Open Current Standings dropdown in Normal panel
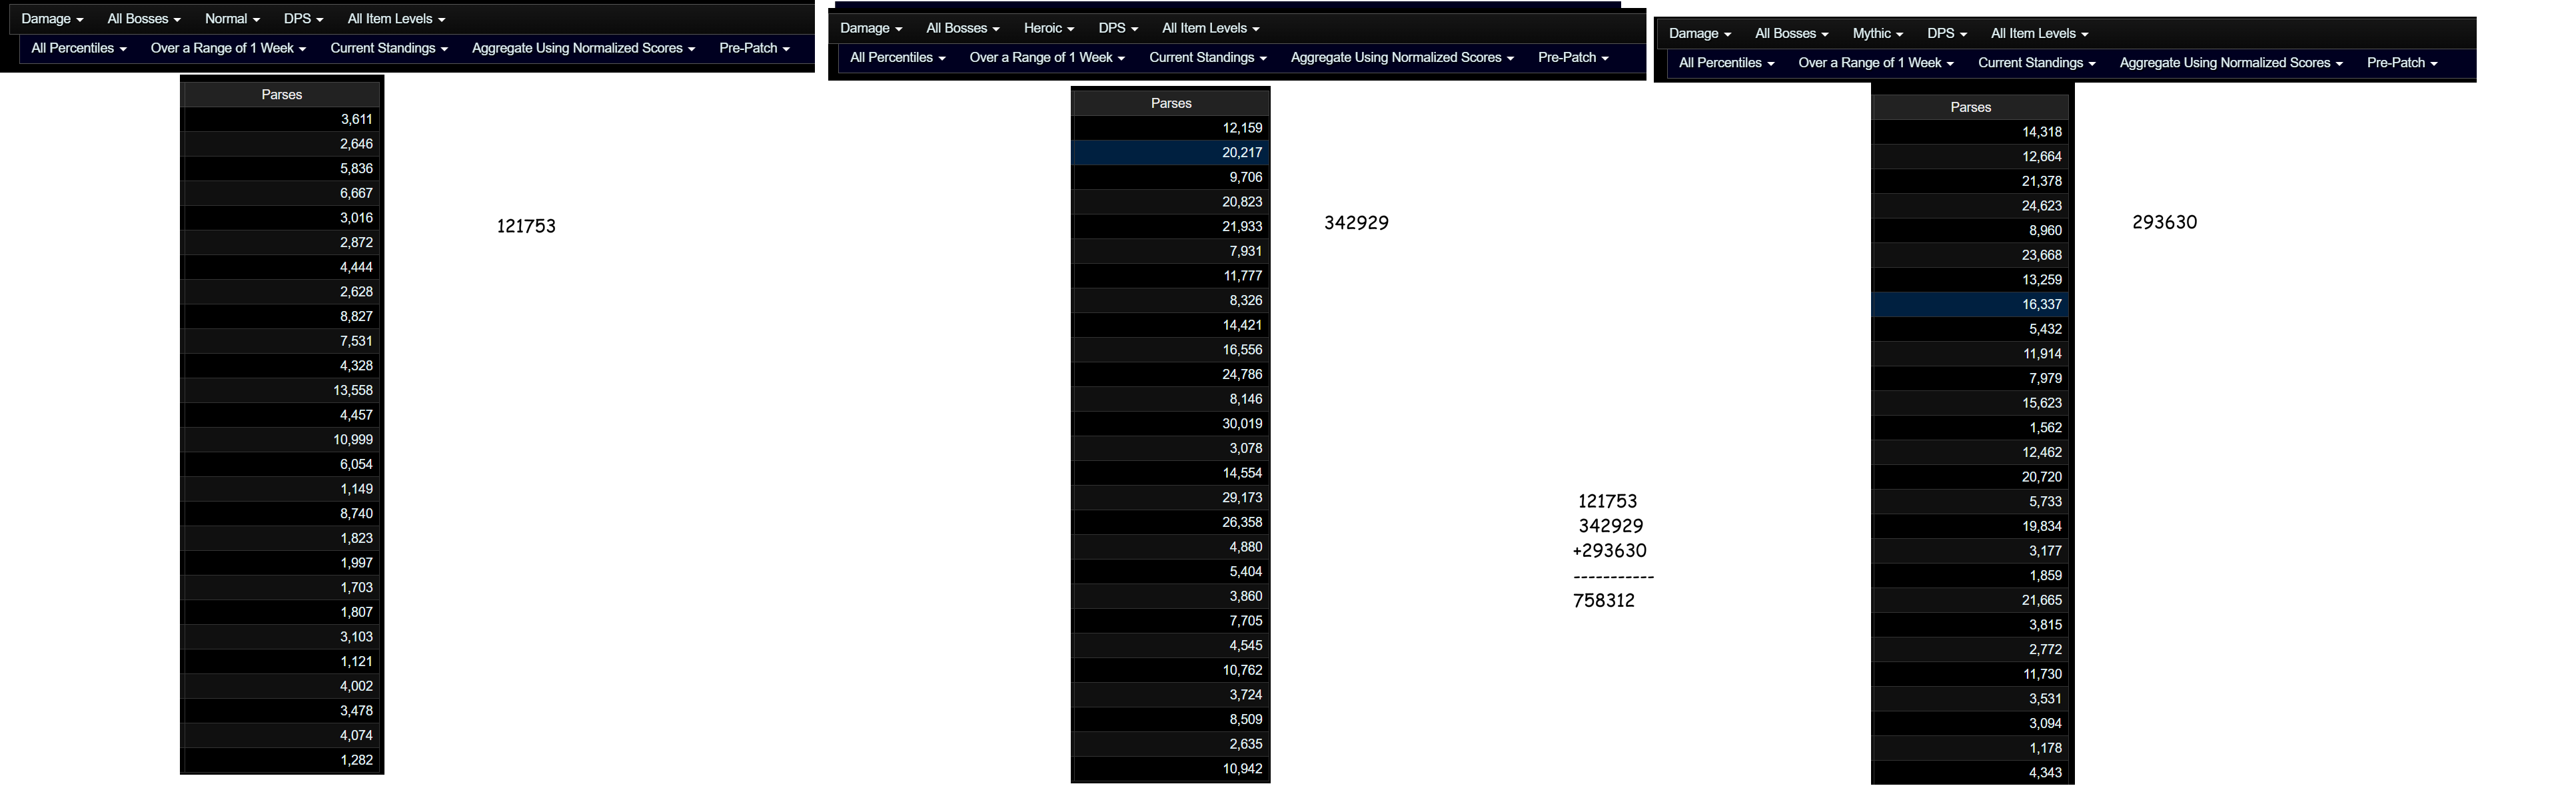The width and height of the screenshot is (2576, 794). coord(388,48)
